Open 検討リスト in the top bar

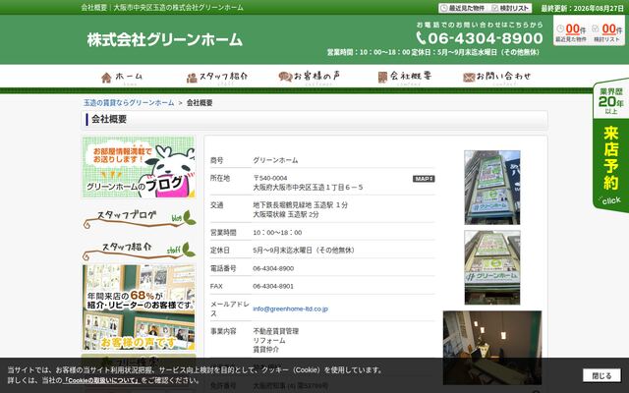(510, 8)
